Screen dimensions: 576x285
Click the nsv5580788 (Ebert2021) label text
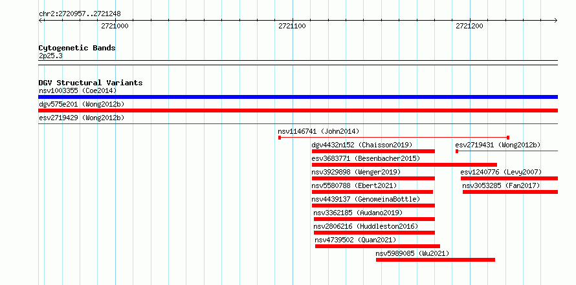(x=354, y=185)
